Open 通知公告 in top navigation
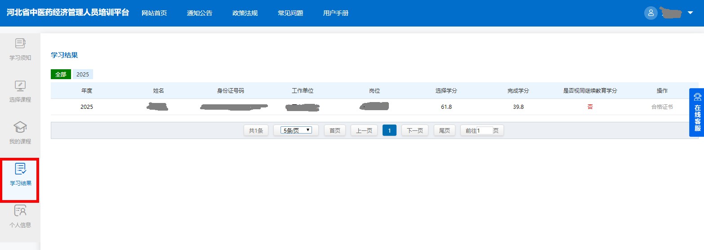The image size is (704, 250). 200,13
